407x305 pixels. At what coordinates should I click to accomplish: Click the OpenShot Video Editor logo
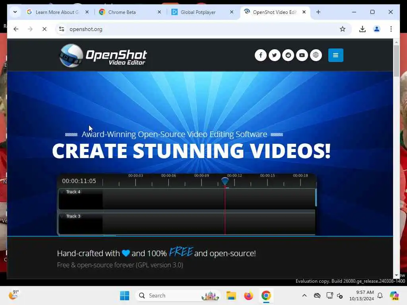coord(103,56)
